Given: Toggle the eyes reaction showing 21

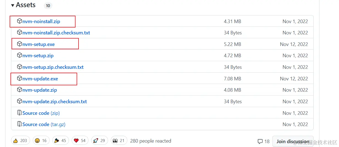Looking at the screenshot, I should (119, 141).
